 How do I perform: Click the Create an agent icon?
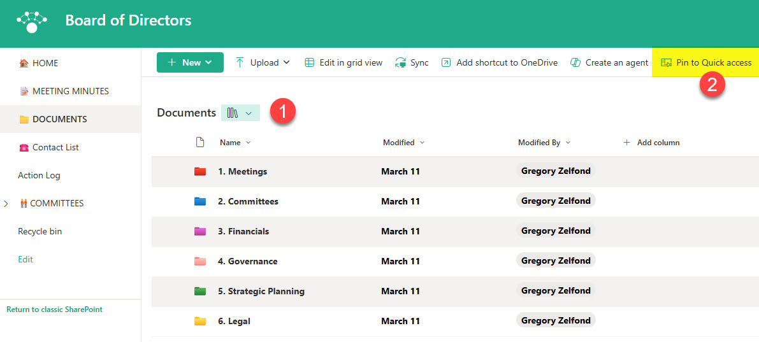(575, 62)
